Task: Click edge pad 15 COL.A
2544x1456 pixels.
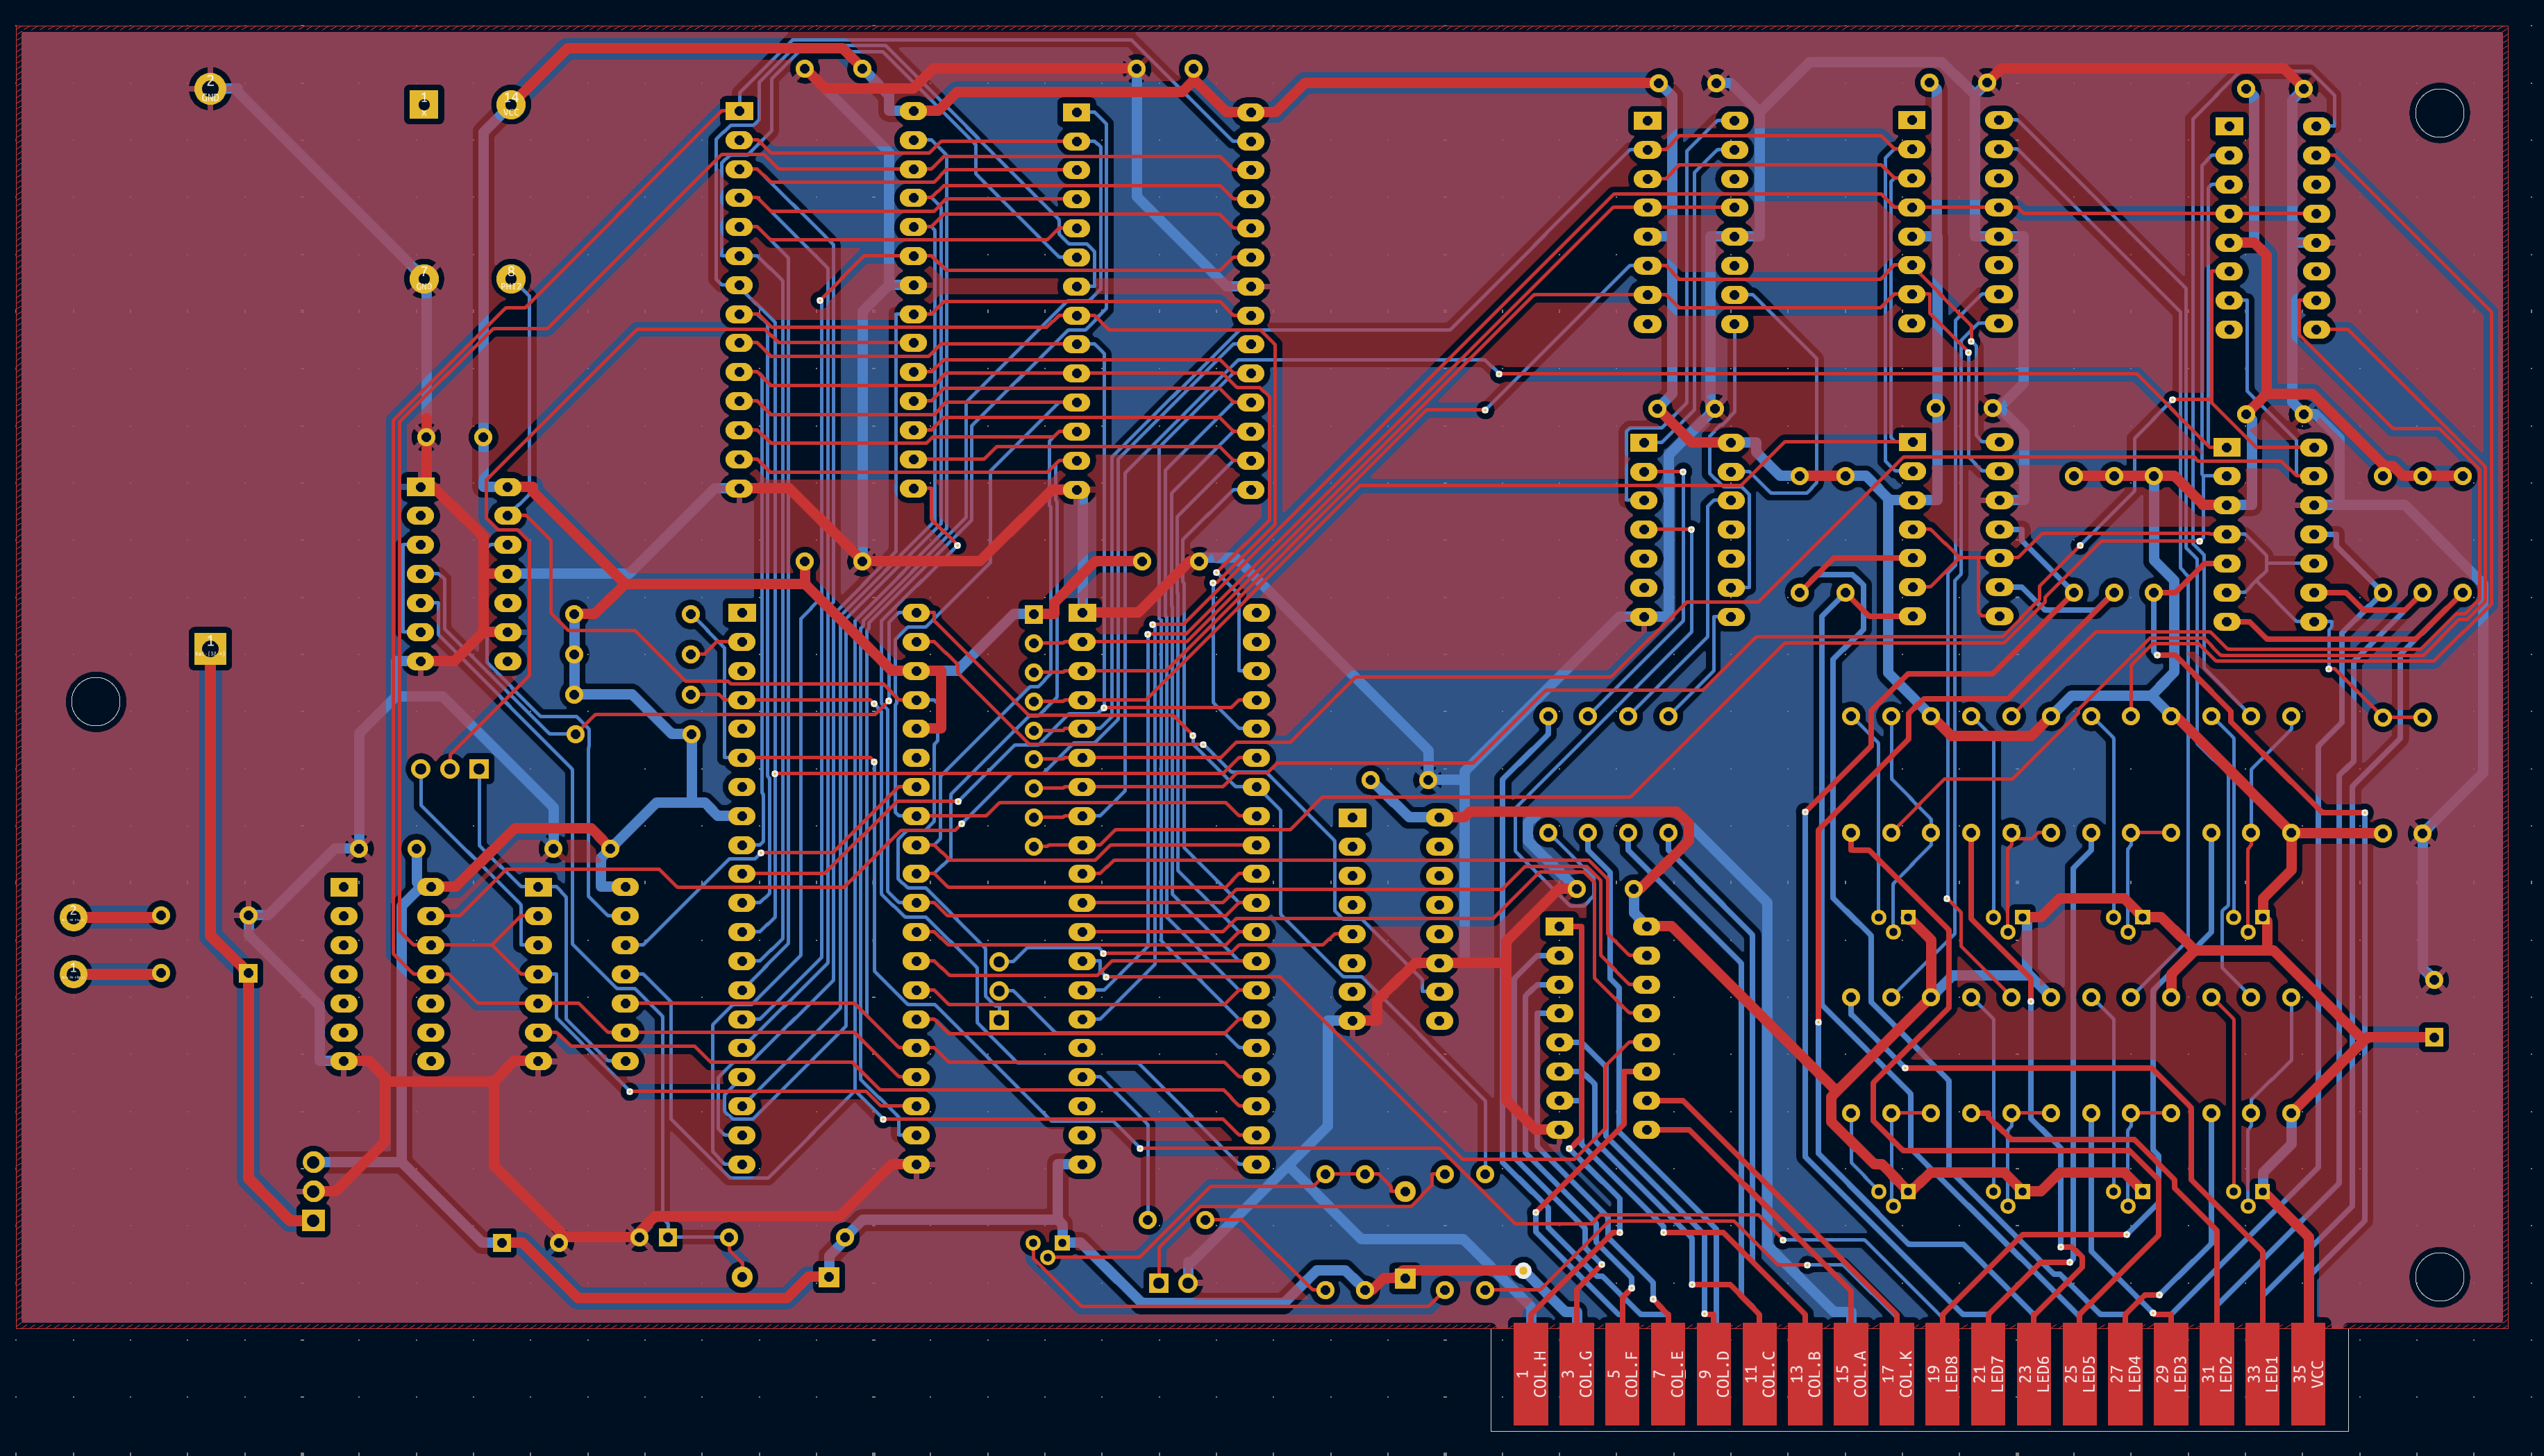Action: pyautogui.click(x=1851, y=1375)
